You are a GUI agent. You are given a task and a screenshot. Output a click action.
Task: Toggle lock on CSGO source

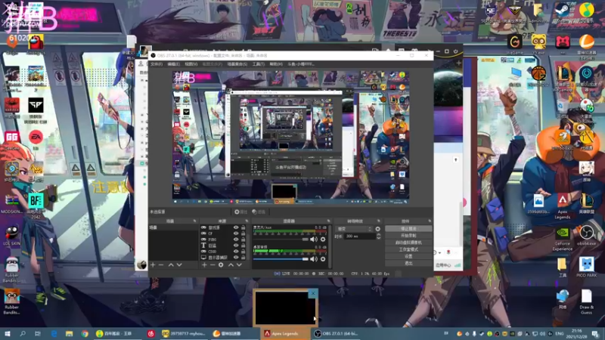click(243, 252)
